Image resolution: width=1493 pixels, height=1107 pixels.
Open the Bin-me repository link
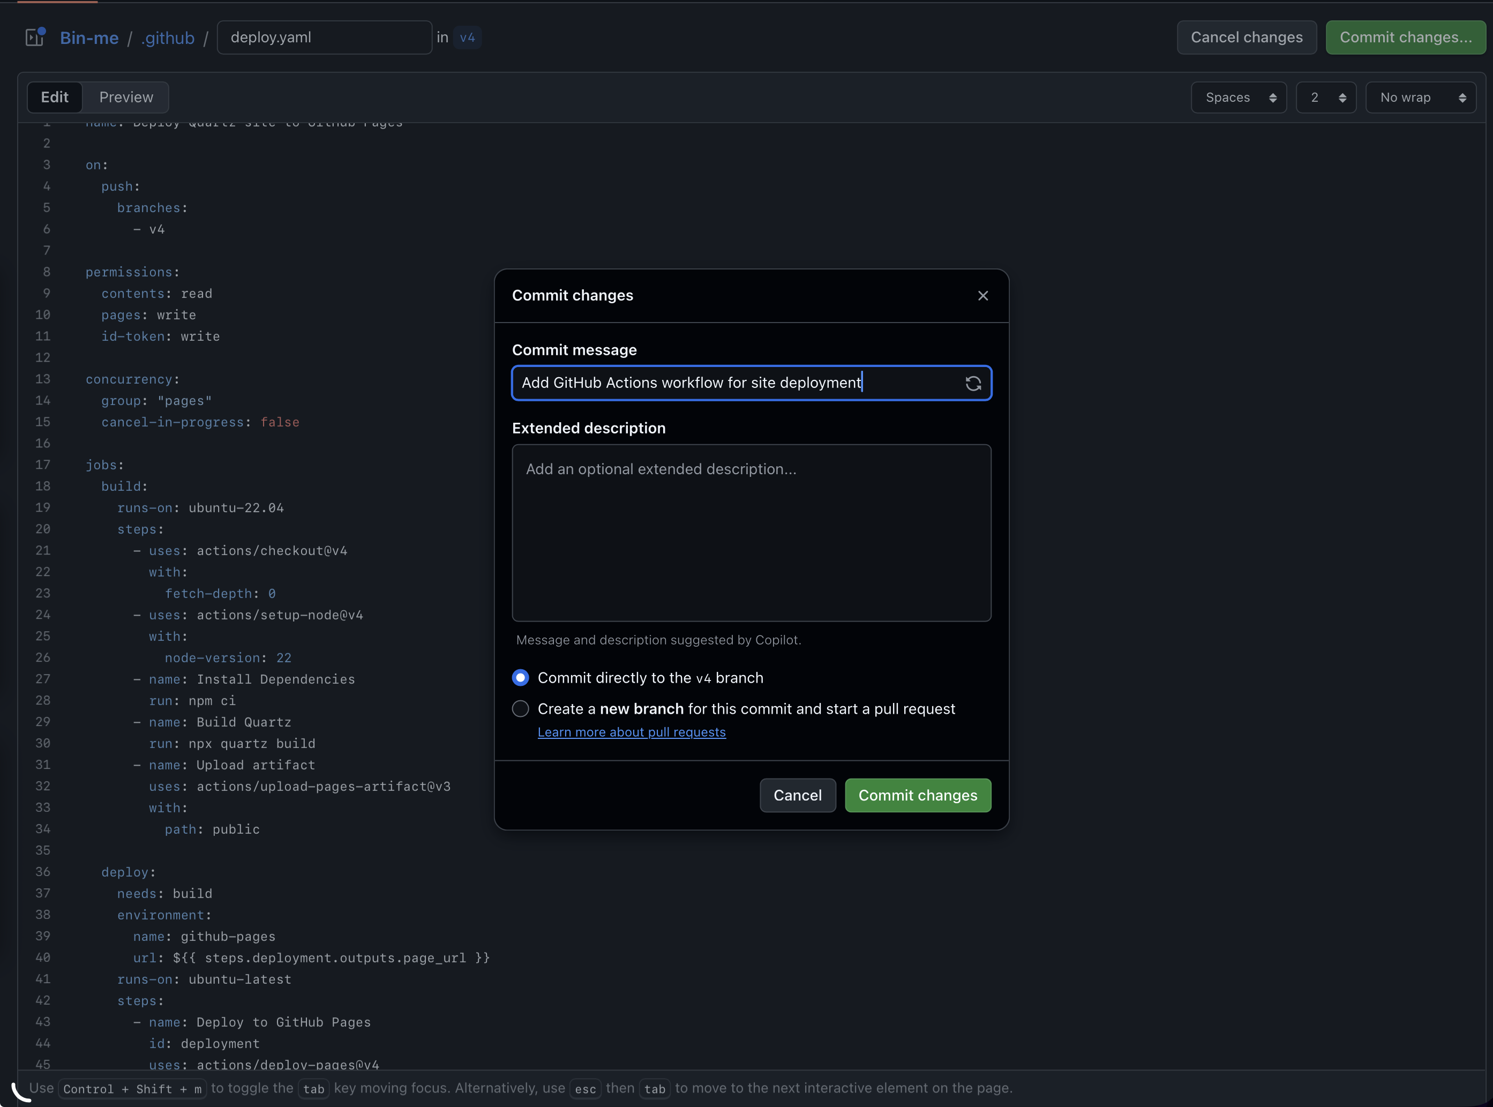[x=89, y=38]
